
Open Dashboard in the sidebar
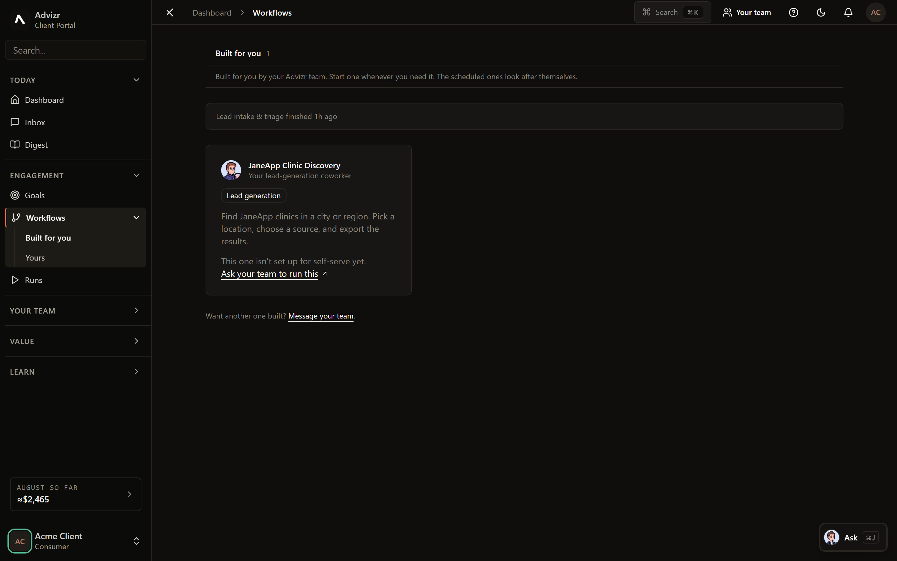[76, 100]
